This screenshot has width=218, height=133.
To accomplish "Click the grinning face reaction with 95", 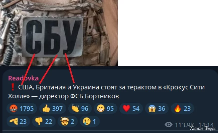I will pos(105,108).
